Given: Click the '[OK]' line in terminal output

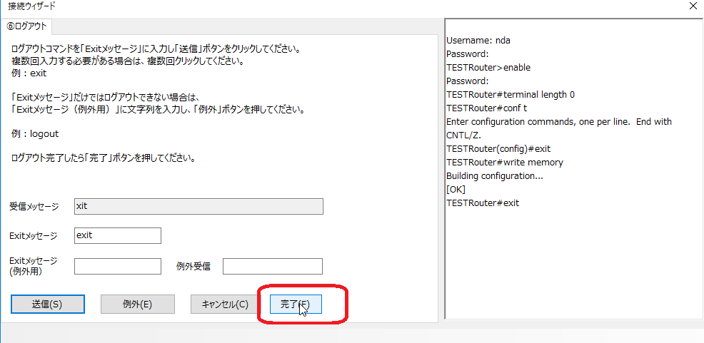Looking at the screenshot, I should coord(456,190).
